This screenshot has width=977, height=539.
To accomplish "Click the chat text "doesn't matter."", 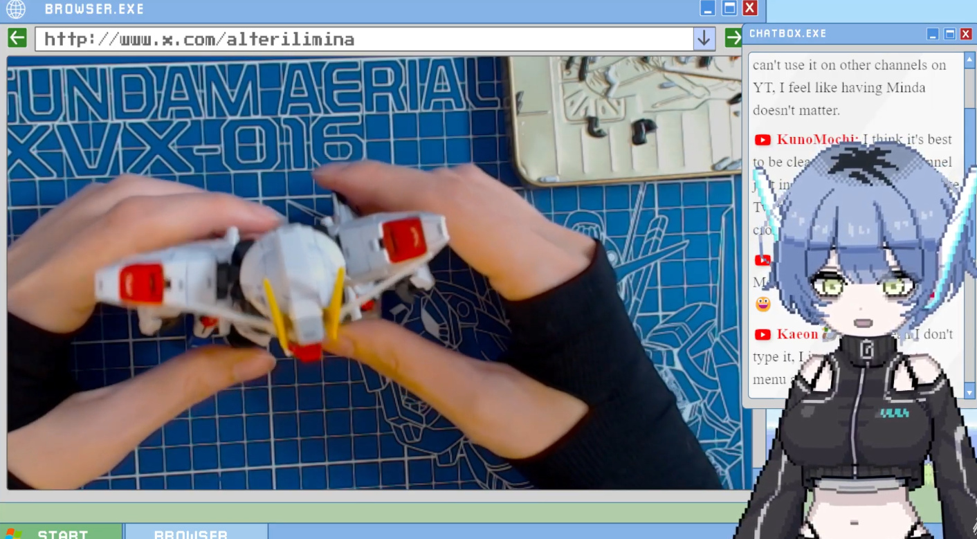I will [796, 110].
